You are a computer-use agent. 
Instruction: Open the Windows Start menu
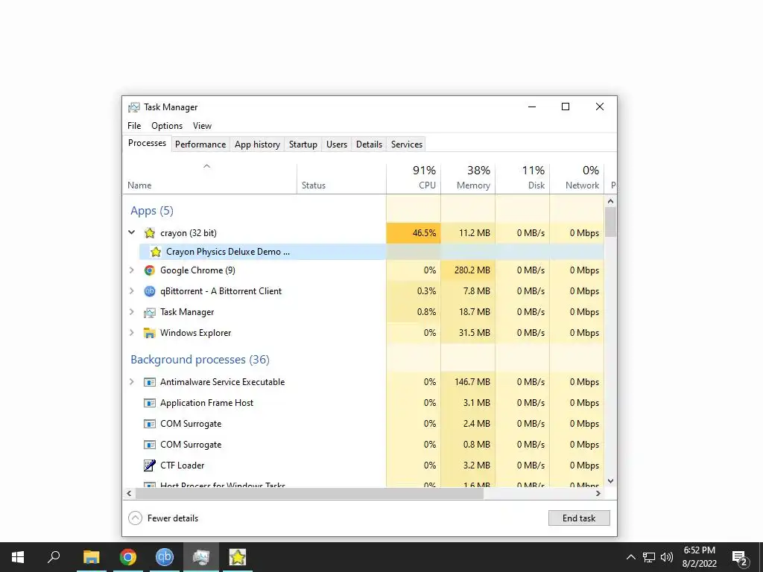coord(18,557)
